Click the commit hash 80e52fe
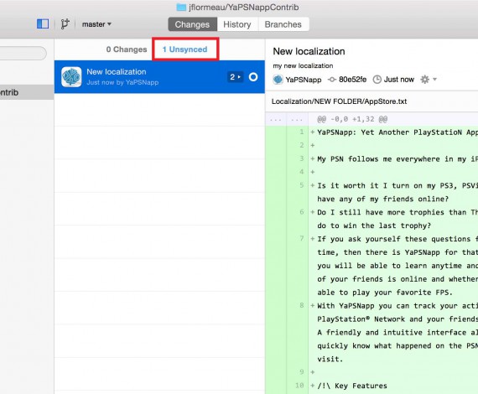 tap(352, 80)
